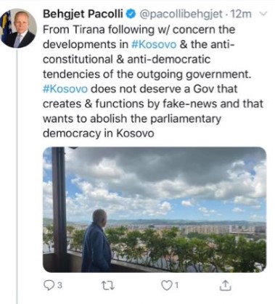Open first #Kosovo hashtag after 'developments in'
The height and width of the screenshot is (304, 275).
tap(154, 44)
